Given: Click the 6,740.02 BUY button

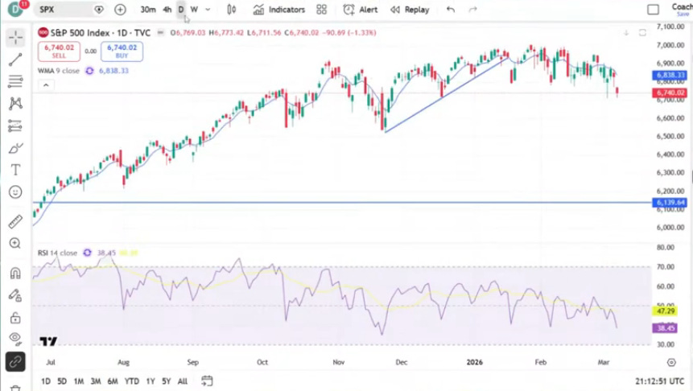Looking at the screenshot, I should (x=122, y=51).
